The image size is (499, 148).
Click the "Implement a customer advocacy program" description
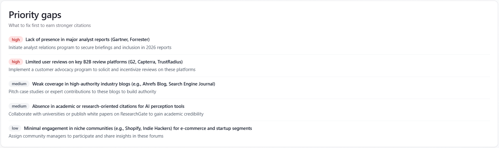[x=102, y=70]
